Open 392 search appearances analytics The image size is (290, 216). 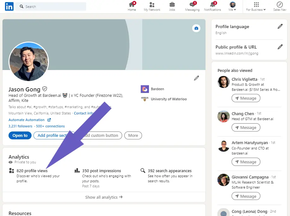(x=169, y=171)
